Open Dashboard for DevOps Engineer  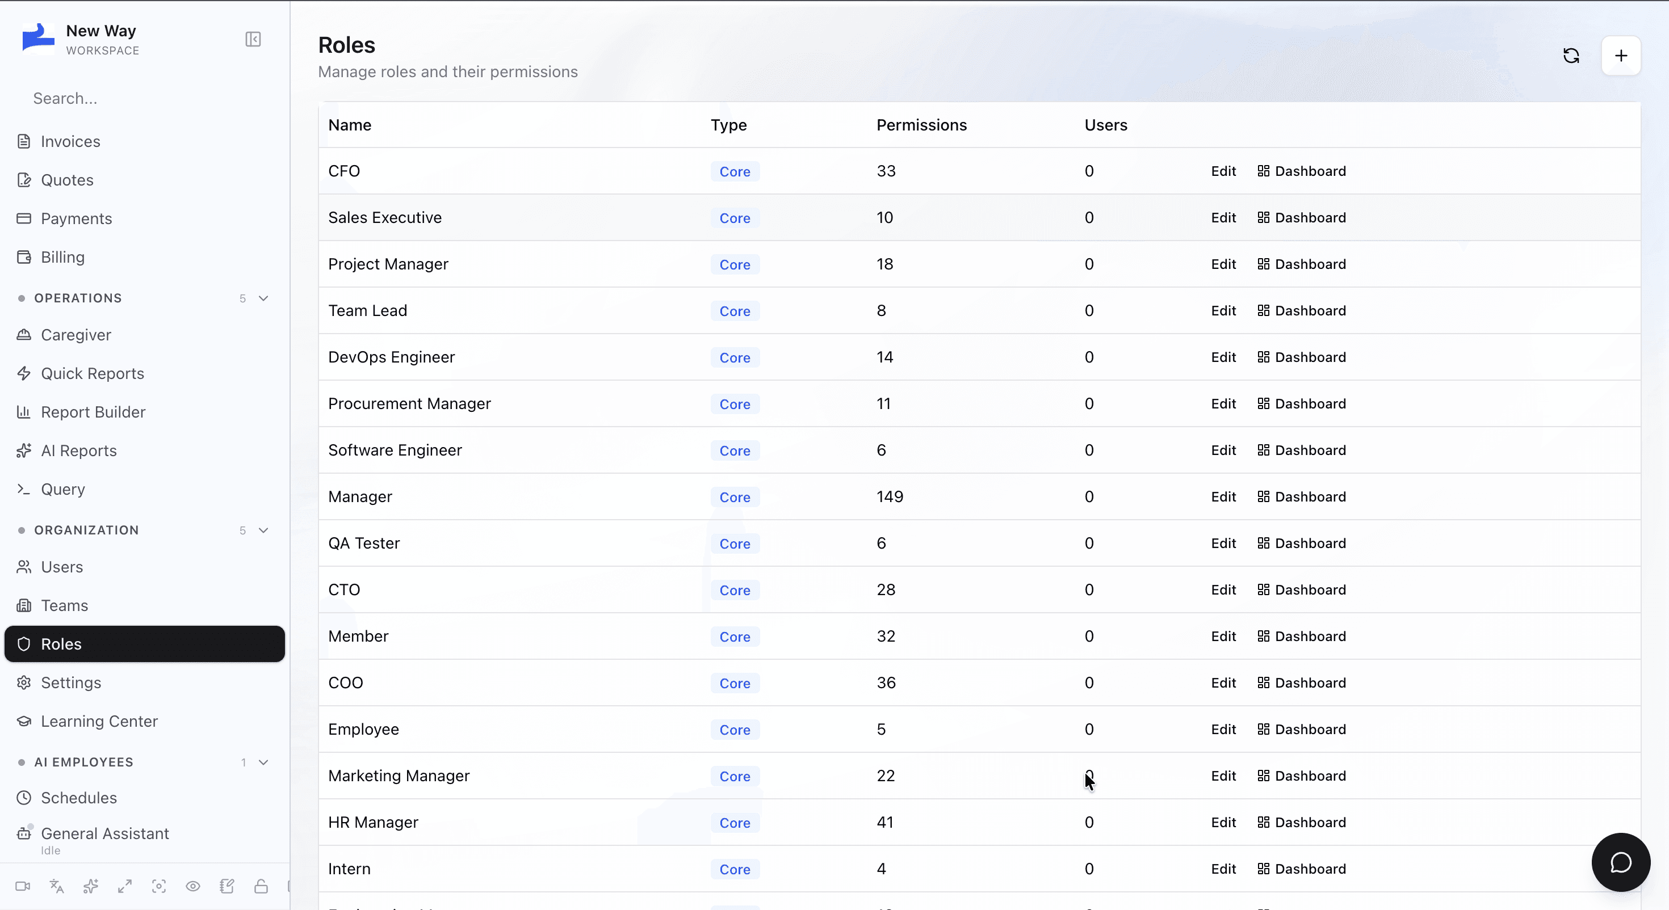1301,357
